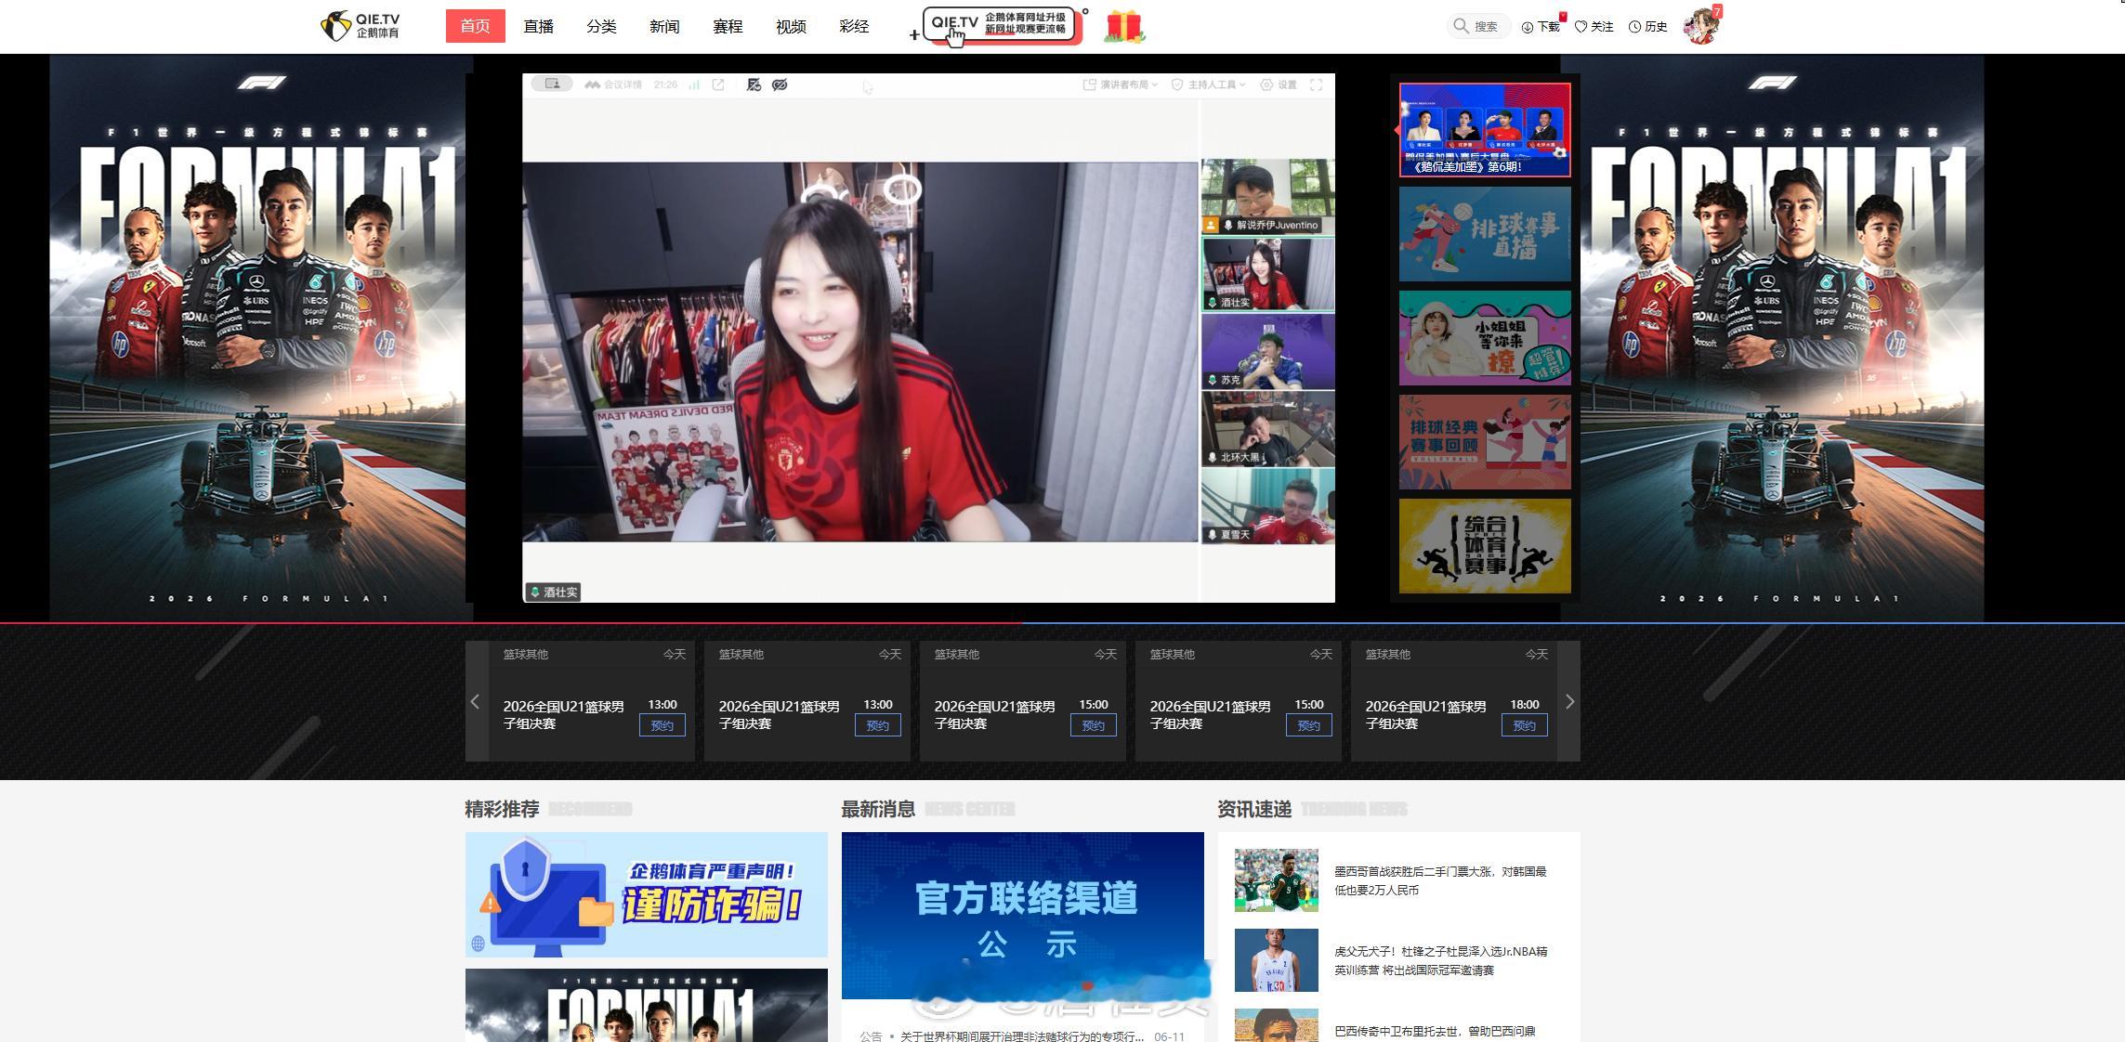Viewport: 2125px width, 1042px height.
Task: Click the 最新消息 section heading
Action: (x=878, y=809)
